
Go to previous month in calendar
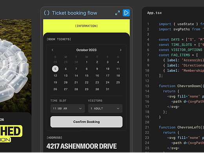53,50
